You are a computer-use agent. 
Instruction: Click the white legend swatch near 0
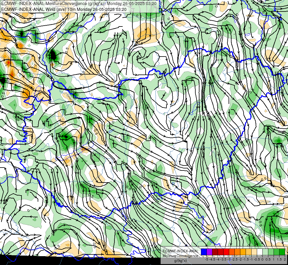(260, 252)
